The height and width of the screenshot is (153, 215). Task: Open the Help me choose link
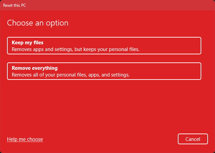25,139
